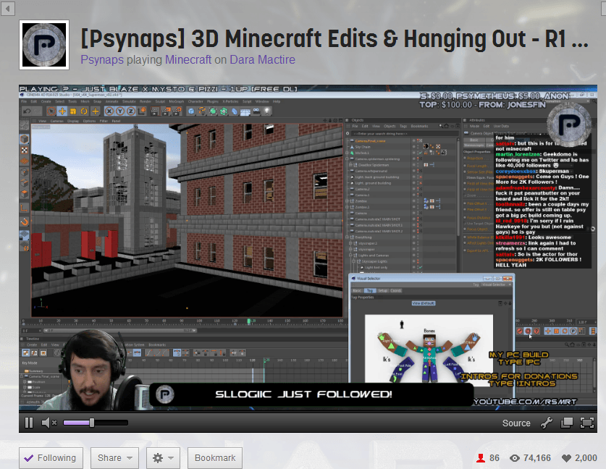Open the MoGraph menu
Image resolution: width=606 pixels, height=469 pixels.
pyautogui.click(x=176, y=101)
